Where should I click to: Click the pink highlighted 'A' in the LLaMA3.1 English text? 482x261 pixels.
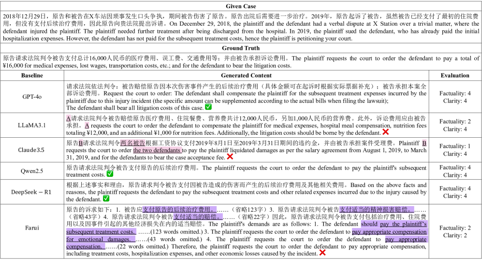[x=87, y=126]
